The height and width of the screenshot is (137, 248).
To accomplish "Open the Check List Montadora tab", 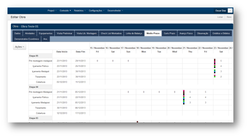I will point(111,33).
